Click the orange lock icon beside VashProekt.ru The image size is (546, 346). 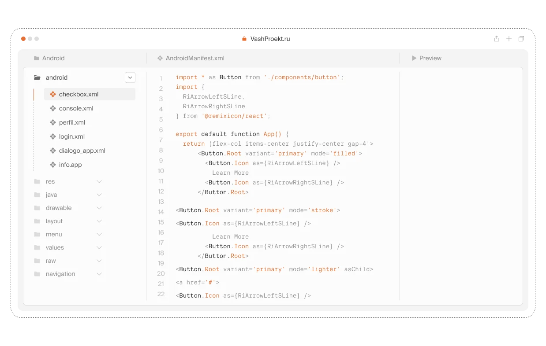(x=244, y=39)
